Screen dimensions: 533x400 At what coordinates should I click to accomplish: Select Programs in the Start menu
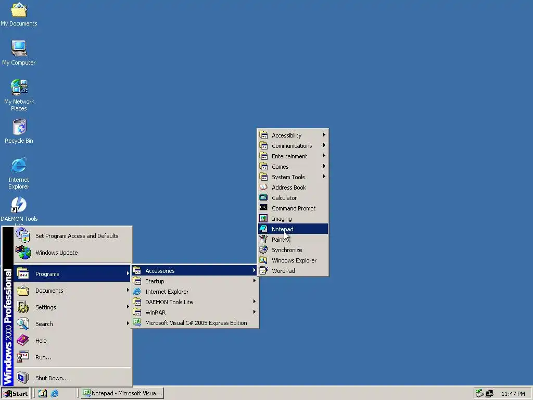[73, 274]
